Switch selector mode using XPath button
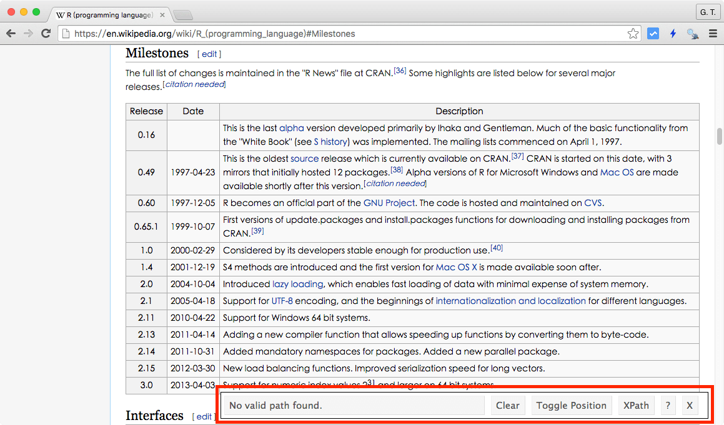724x425 pixels. (x=636, y=406)
